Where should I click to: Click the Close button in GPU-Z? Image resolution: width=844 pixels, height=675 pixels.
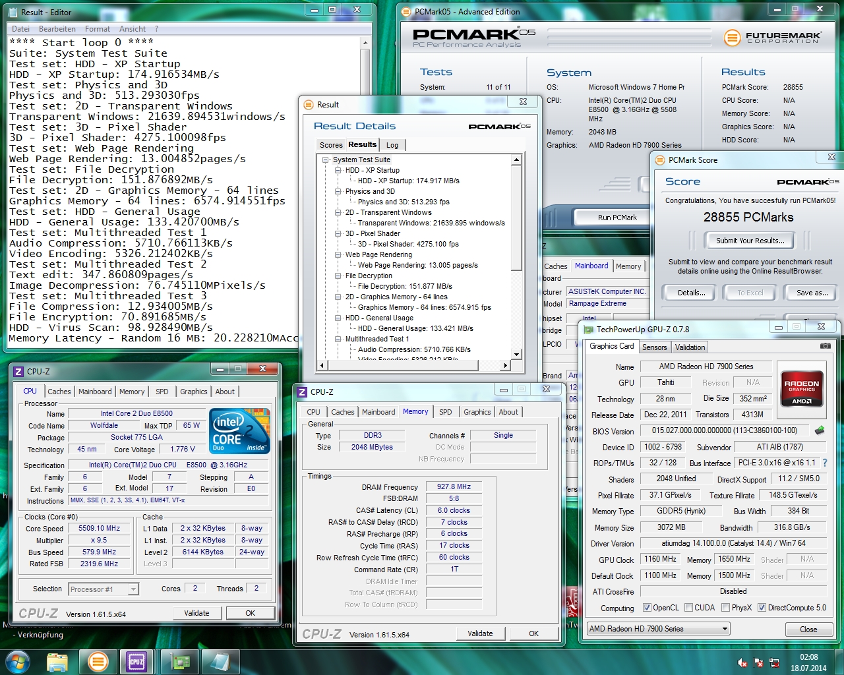coord(808,630)
